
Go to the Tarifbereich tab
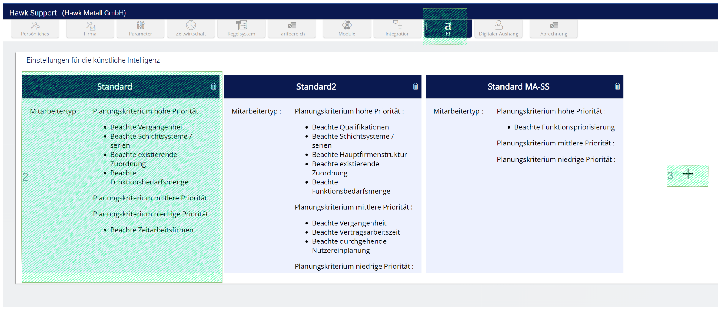tap(291, 29)
